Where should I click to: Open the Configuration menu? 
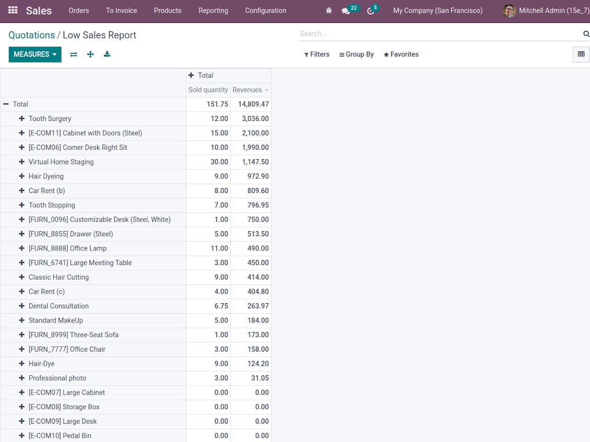[x=266, y=10]
